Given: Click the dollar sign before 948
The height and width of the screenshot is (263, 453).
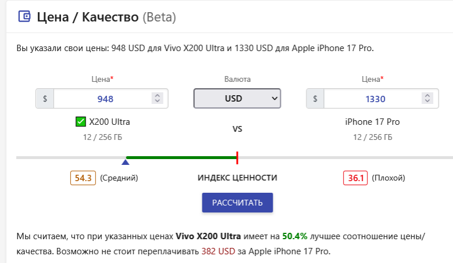Looking at the screenshot, I should (x=45, y=99).
